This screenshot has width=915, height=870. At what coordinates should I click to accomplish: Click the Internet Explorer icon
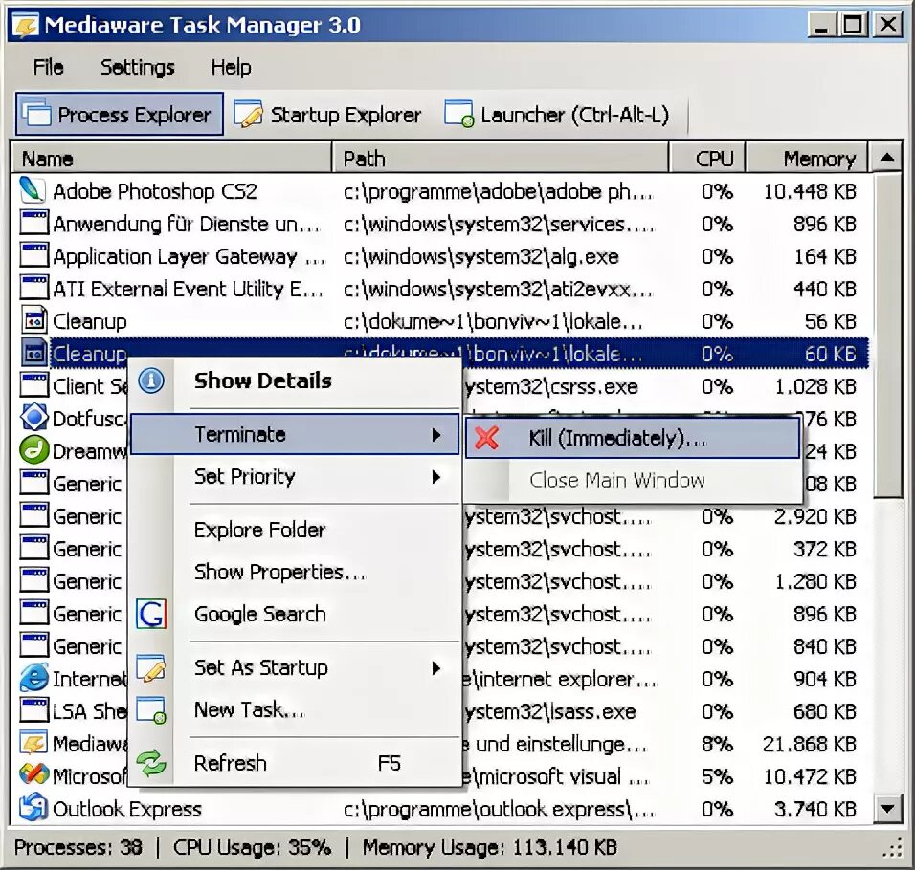33,678
